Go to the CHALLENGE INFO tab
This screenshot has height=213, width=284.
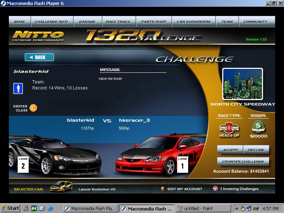coord(52,22)
